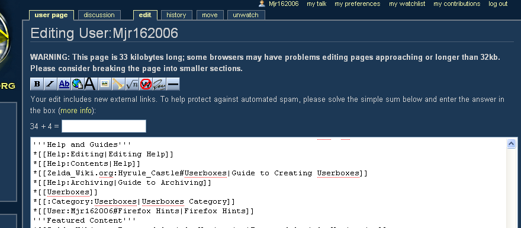This screenshot has height=228, width=521.
Task: Apply bold text formatting
Action: click(x=37, y=84)
